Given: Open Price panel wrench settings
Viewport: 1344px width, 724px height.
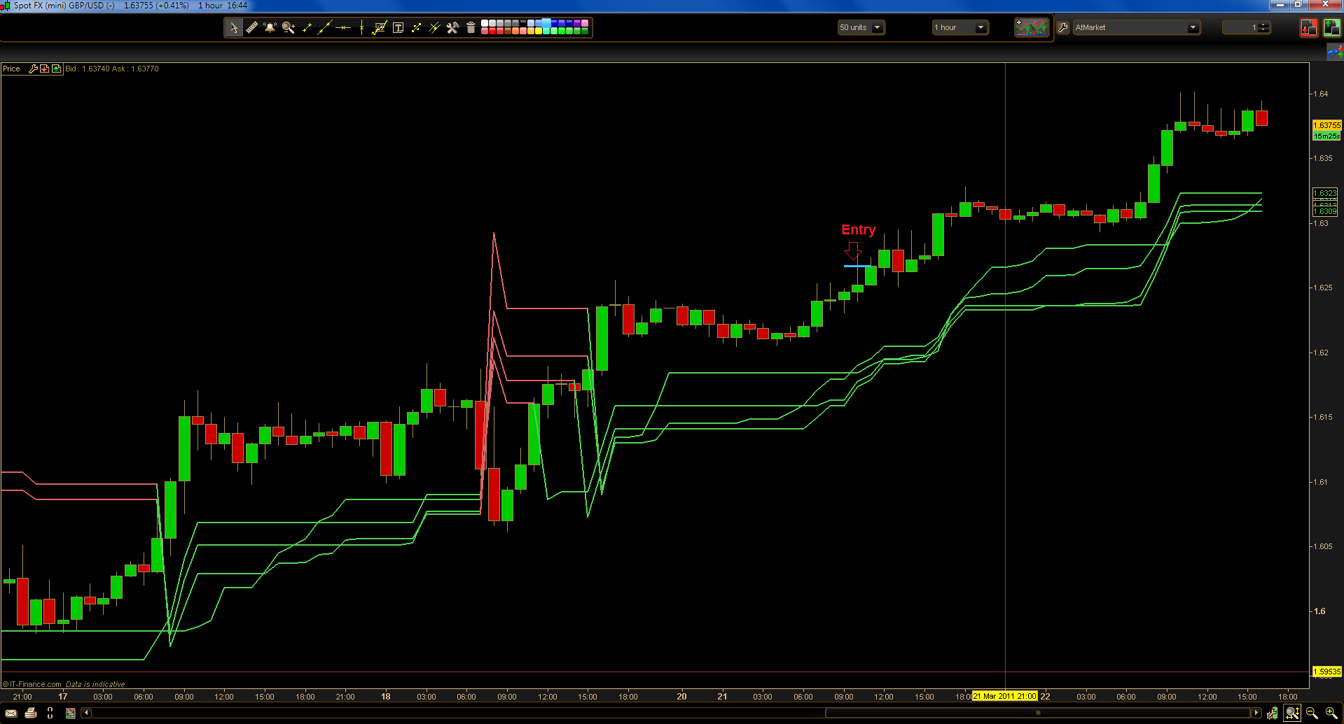Looking at the screenshot, I should pos(33,69).
